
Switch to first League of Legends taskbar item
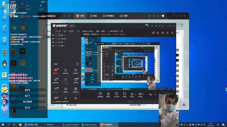[71, 124]
